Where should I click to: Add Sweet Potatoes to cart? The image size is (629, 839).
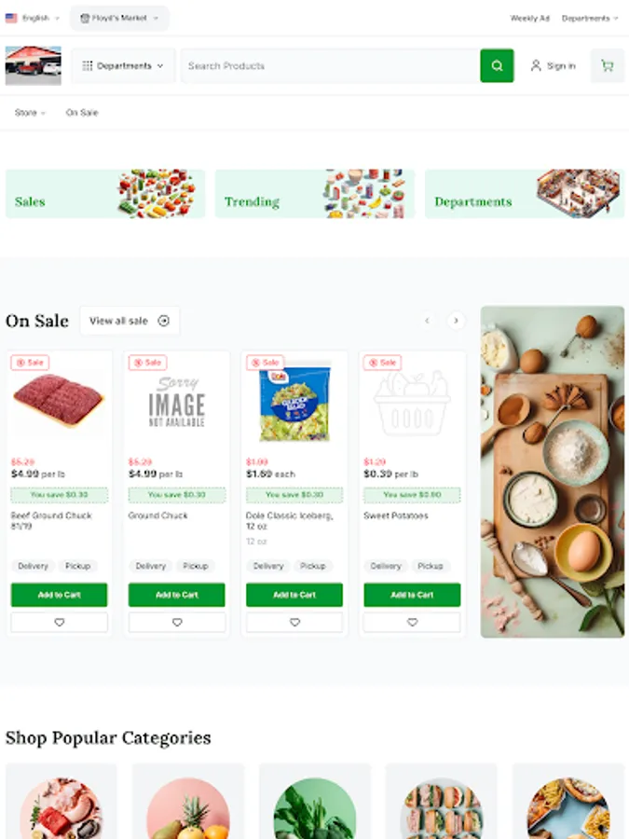tap(412, 595)
